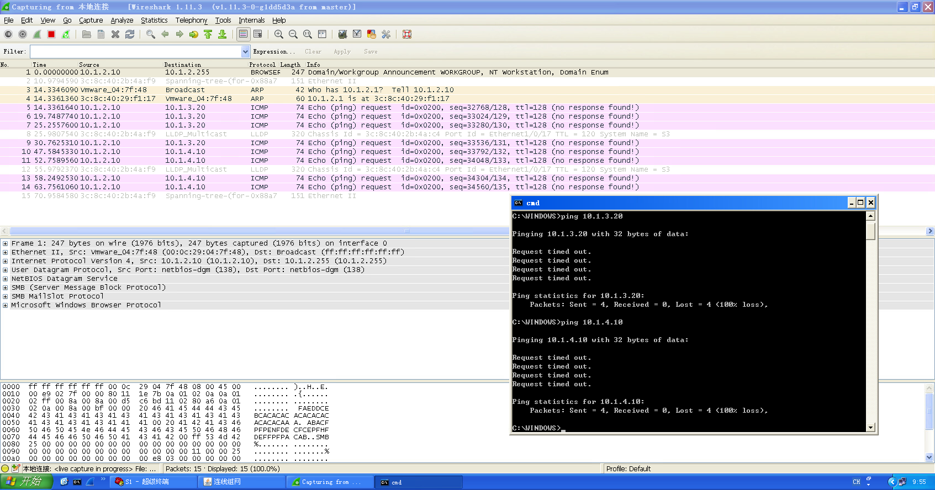Jump to the first packet
Image resolution: width=935 pixels, height=490 pixels.
tap(208, 34)
